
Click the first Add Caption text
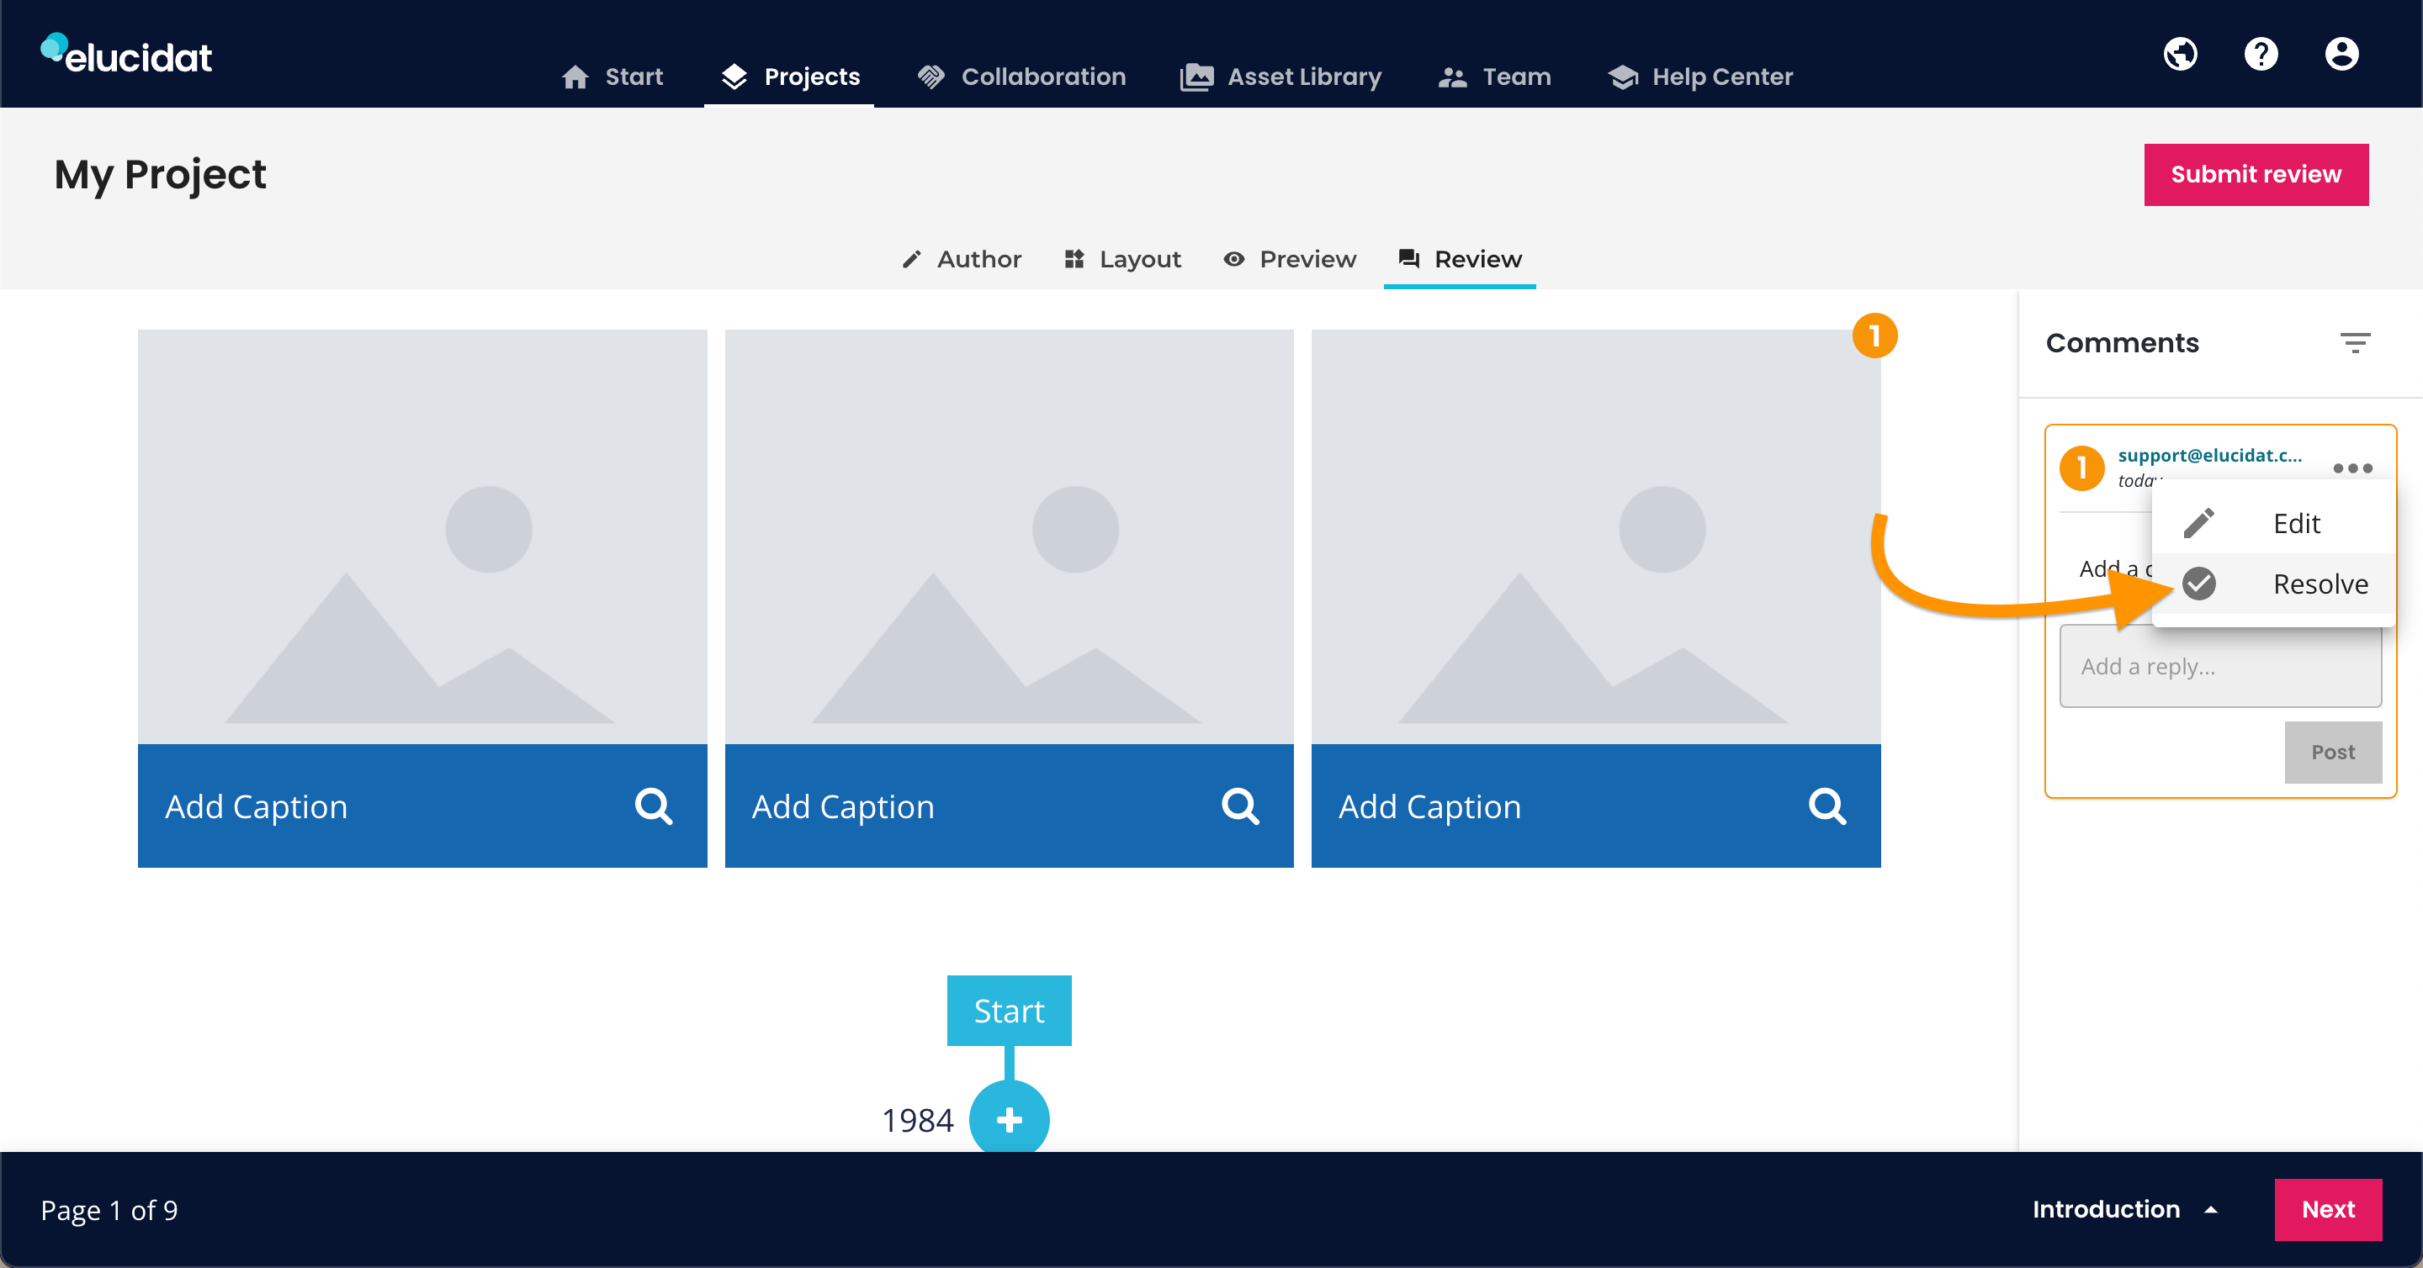tap(257, 806)
